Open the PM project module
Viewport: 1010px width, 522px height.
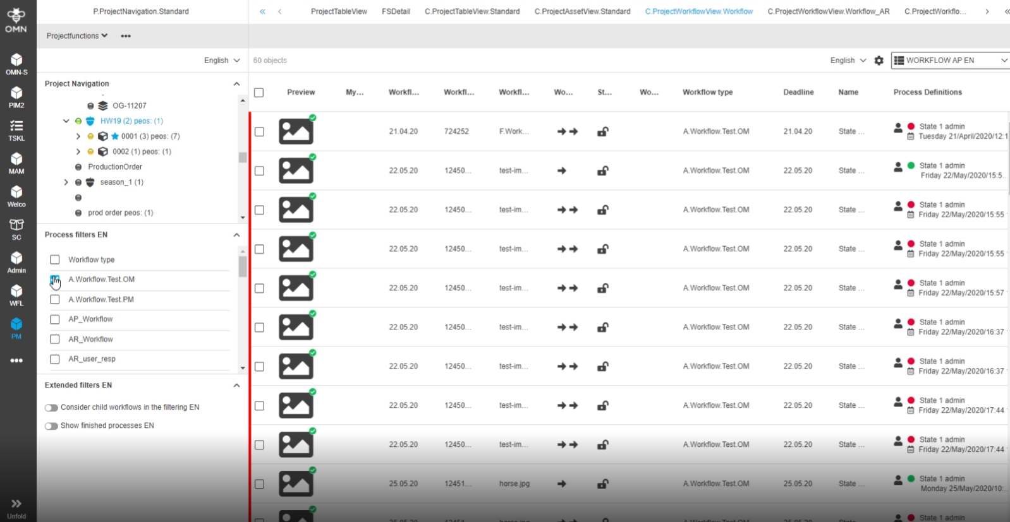pos(16,328)
